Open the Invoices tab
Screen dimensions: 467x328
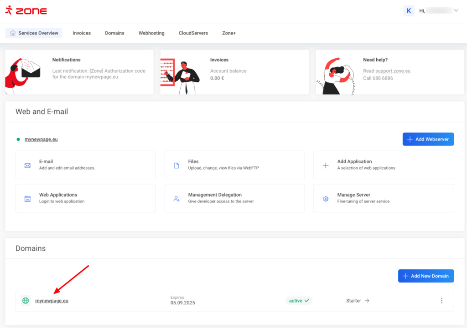(82, 33)
